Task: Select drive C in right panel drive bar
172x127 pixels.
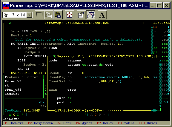Action: pos(96,115)
